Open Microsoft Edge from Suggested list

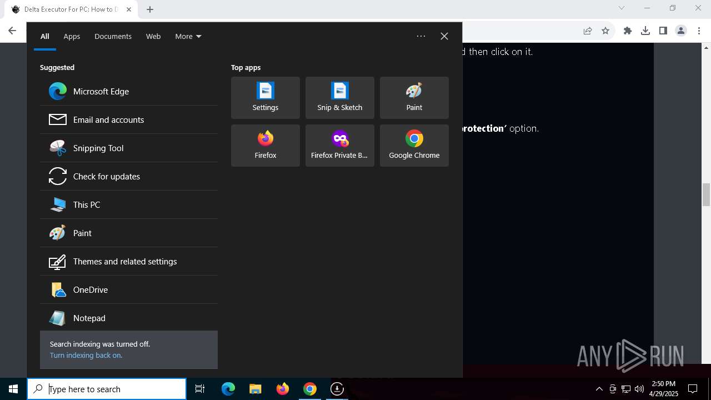coord(129,91)
